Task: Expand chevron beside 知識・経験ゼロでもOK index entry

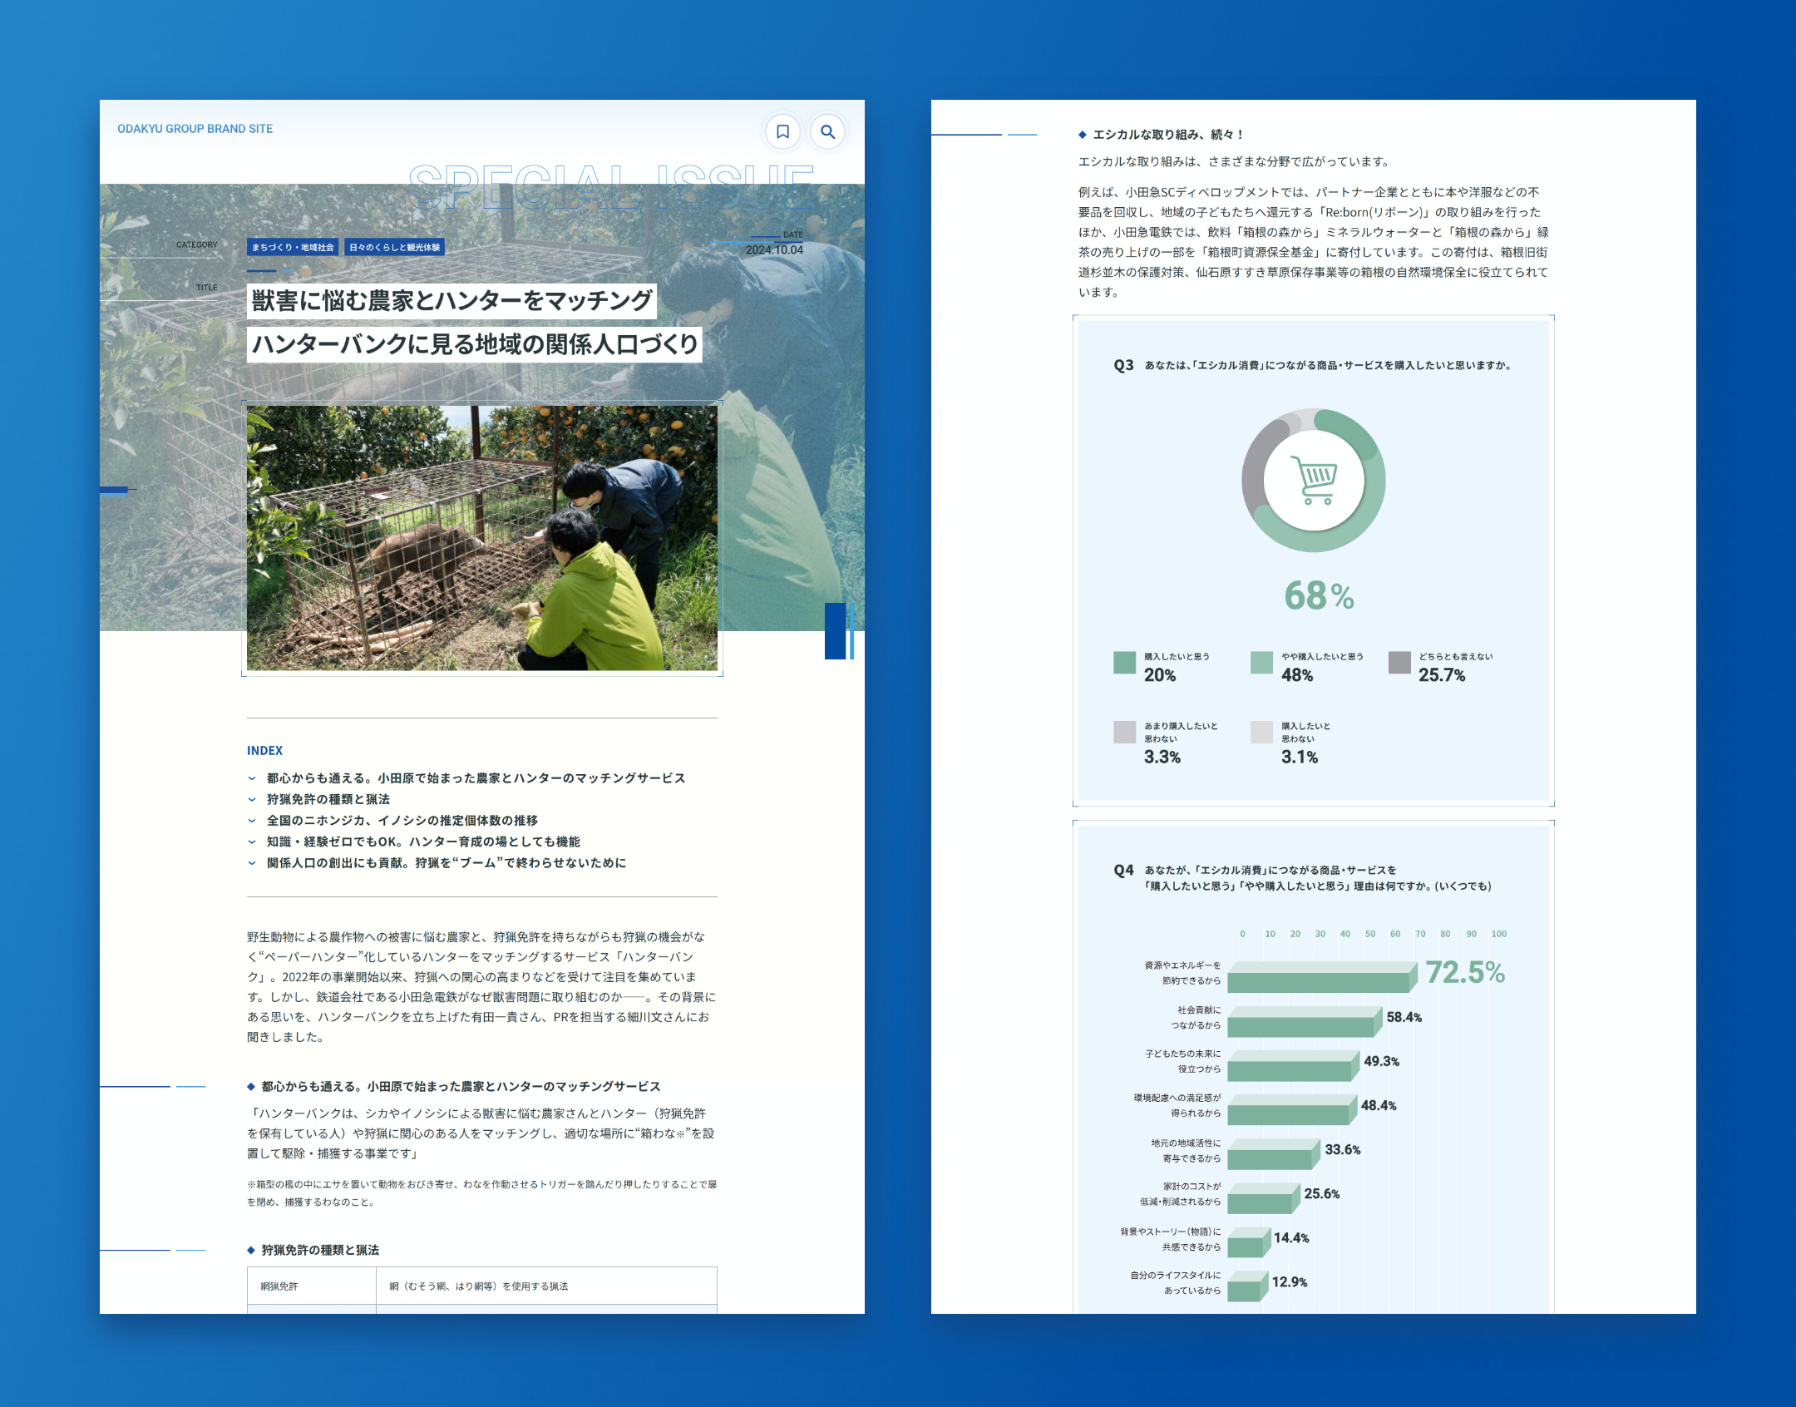Action: (252, 842)
